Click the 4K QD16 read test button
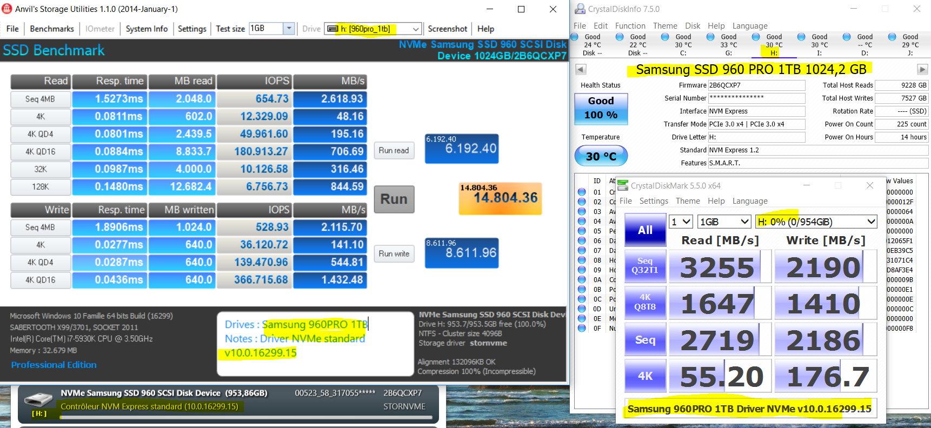The image size is (931, 428). 41,151
